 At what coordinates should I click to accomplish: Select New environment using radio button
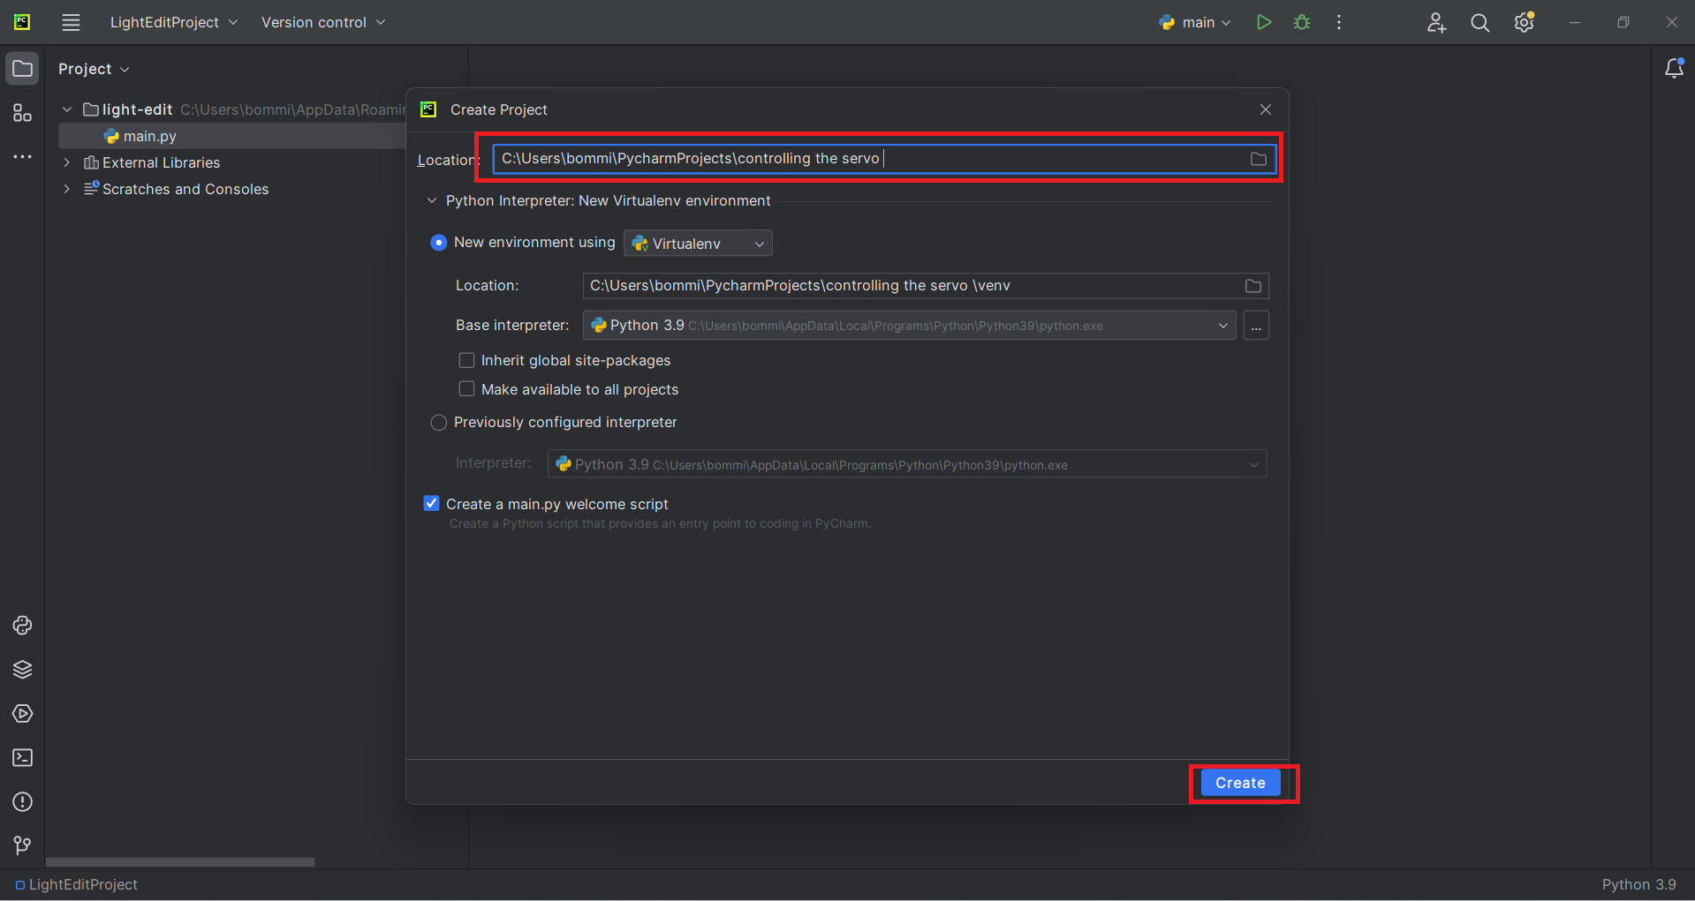[x=438, y=243]
